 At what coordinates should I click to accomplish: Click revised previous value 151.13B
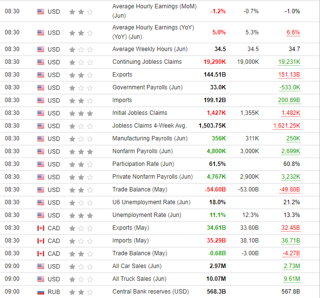click(x=289, y=75)
